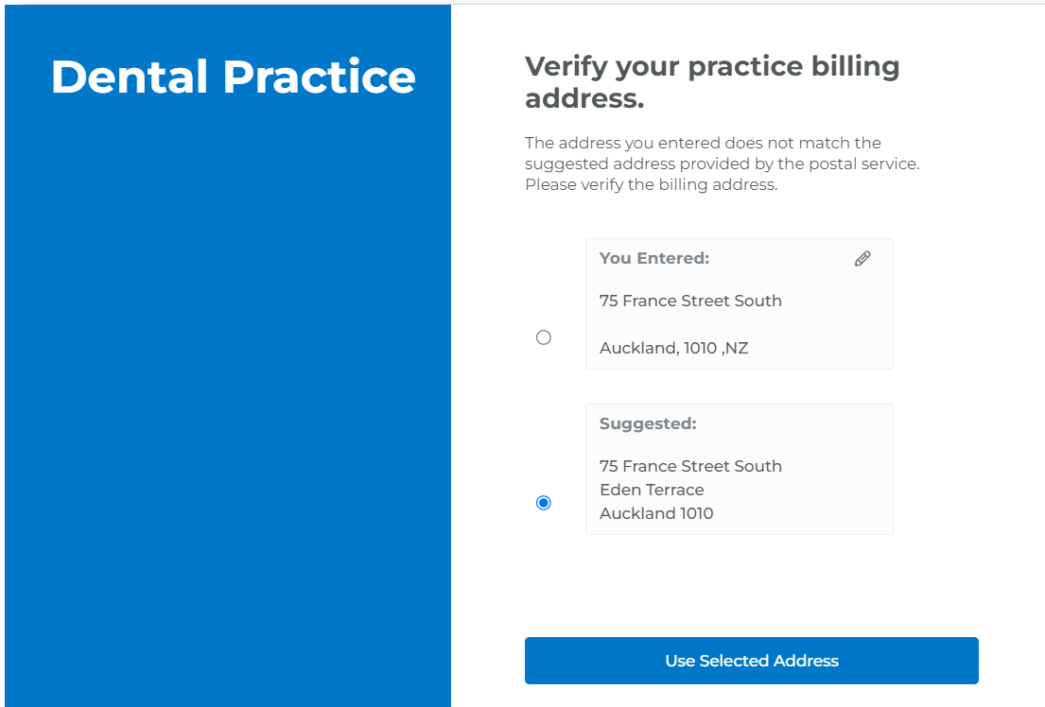Click 75 France Street South in You Entered card
The width and height of the screenshot is (1045, 707).
point(690,302)
